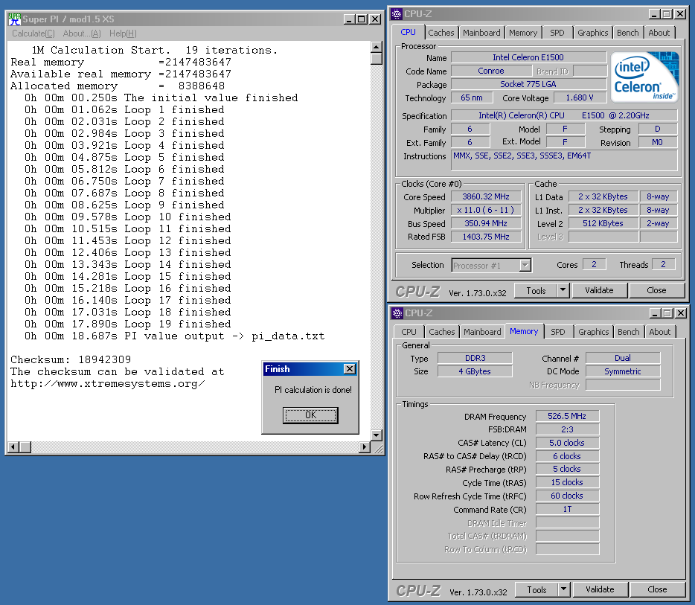This screenshot has width=695, height=605.
Task: Maximize the Super PI window
Action: [x=361, y=19]
